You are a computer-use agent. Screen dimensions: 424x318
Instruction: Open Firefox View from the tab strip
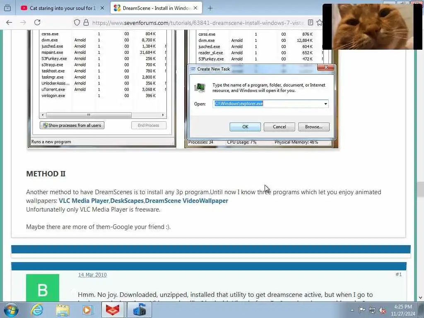coord(7,8)
